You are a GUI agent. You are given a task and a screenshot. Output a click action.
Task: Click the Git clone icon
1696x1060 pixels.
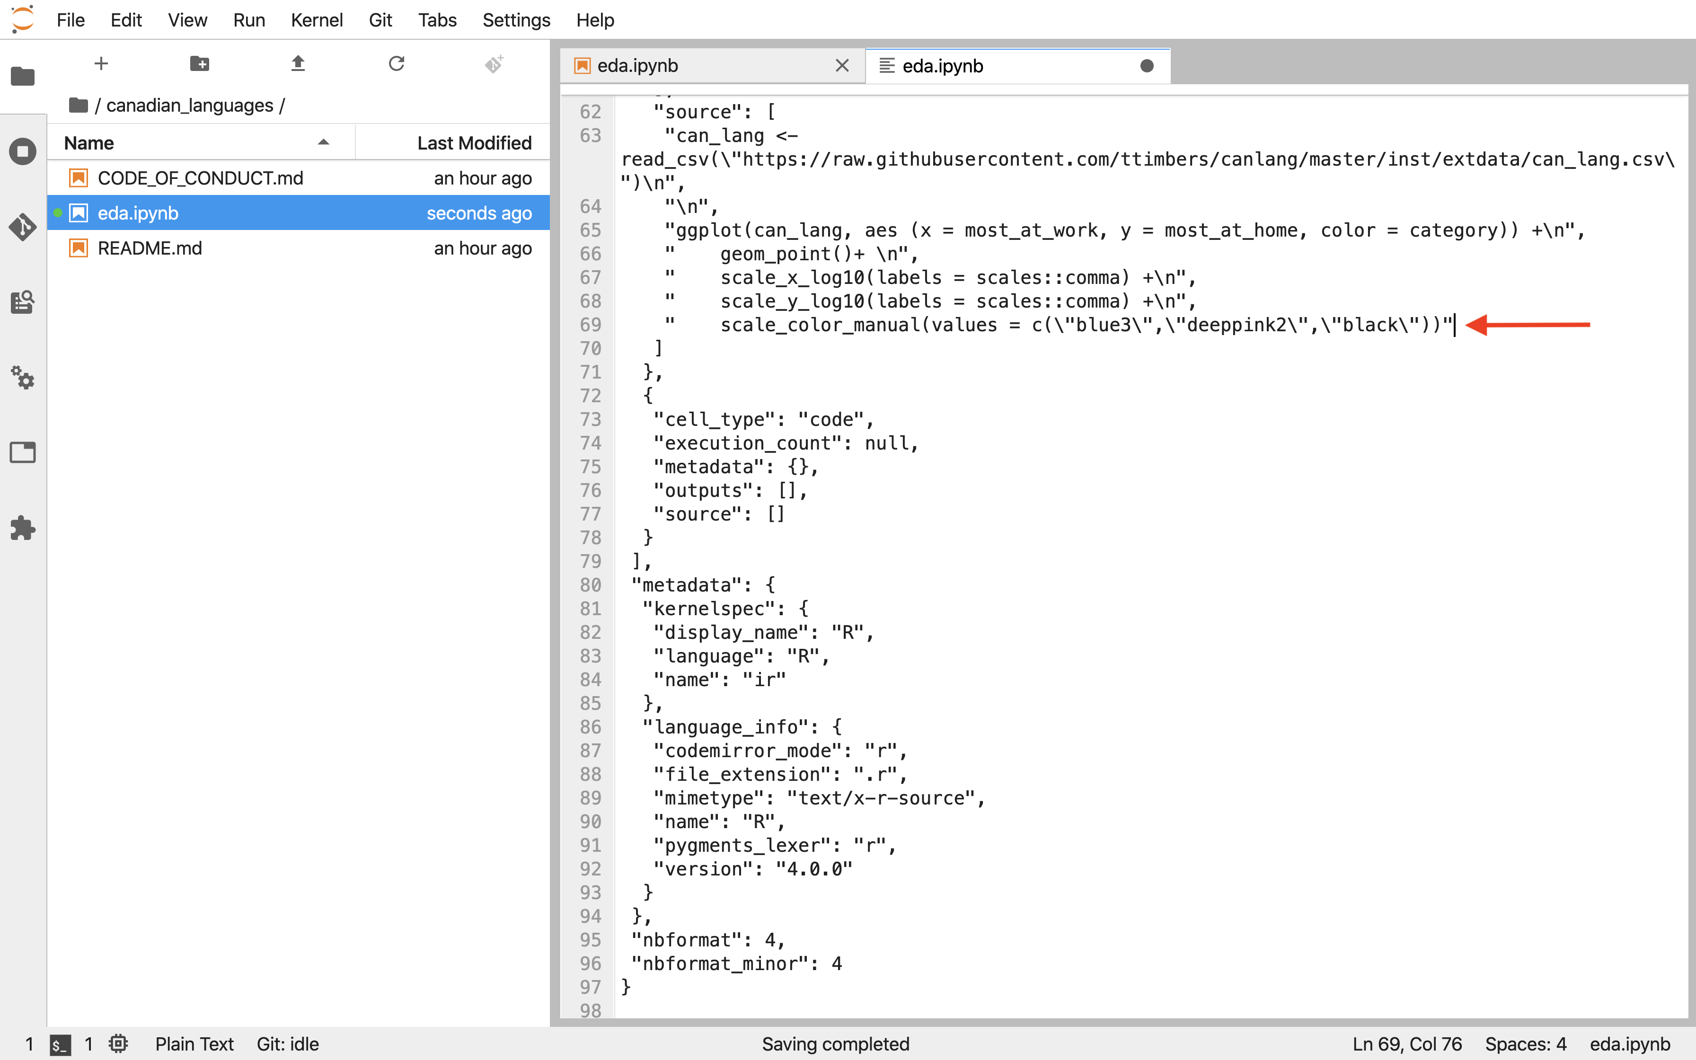tap(494, 64)
